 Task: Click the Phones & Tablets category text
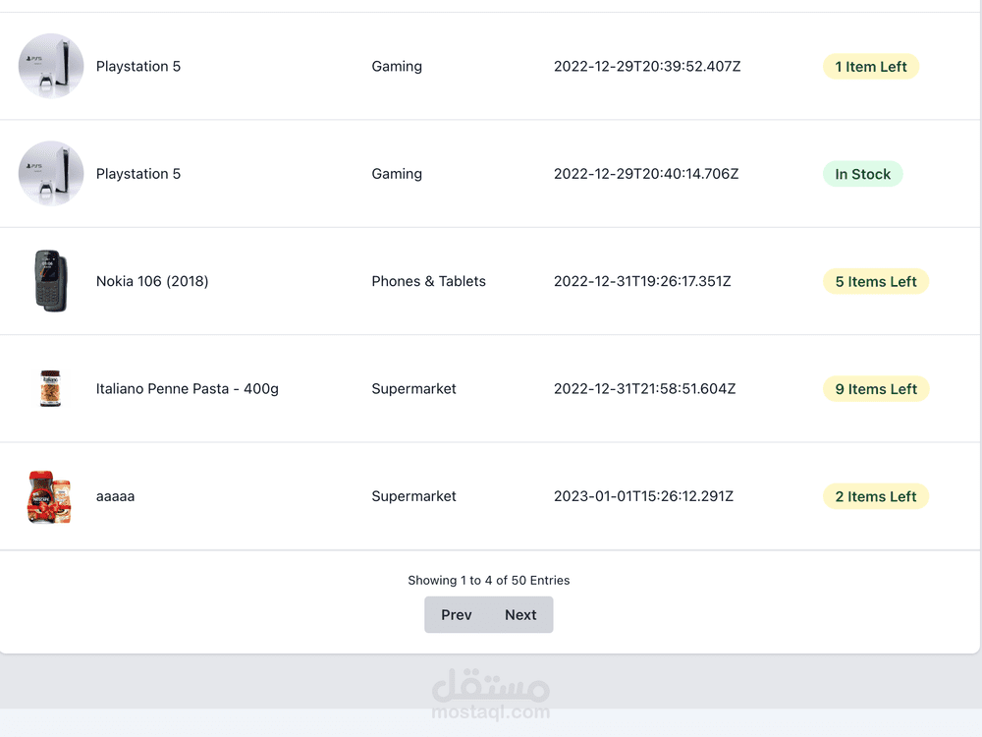coord(428,281)
